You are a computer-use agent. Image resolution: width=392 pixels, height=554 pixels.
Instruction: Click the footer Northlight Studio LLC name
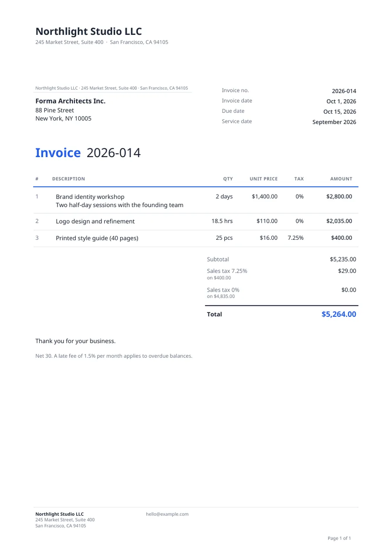coord(60,514)
